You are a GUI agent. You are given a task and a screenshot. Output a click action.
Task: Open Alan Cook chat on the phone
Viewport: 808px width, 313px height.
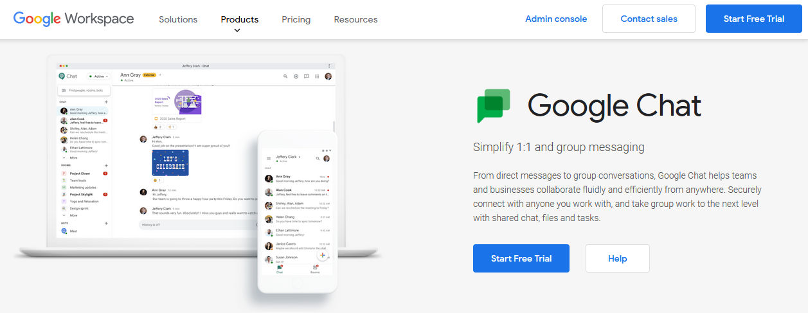coord(297,192)
